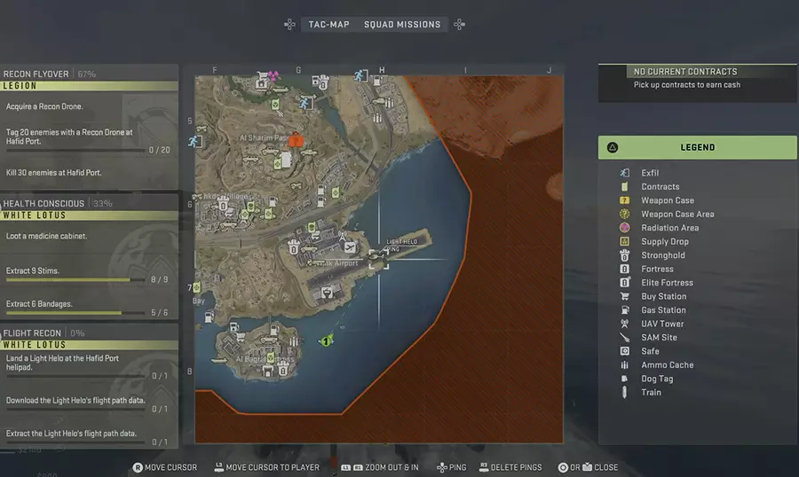Click the Weapon Case icon in the legend

625,200
